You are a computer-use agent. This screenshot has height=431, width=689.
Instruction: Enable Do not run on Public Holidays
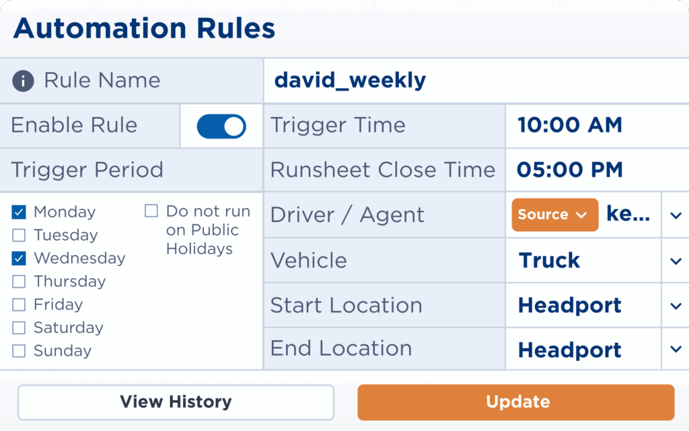point(152,212)
